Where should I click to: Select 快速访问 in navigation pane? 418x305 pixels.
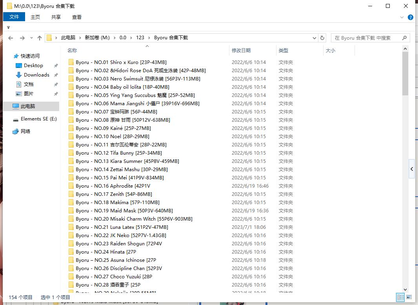click(x=30, y=56)
